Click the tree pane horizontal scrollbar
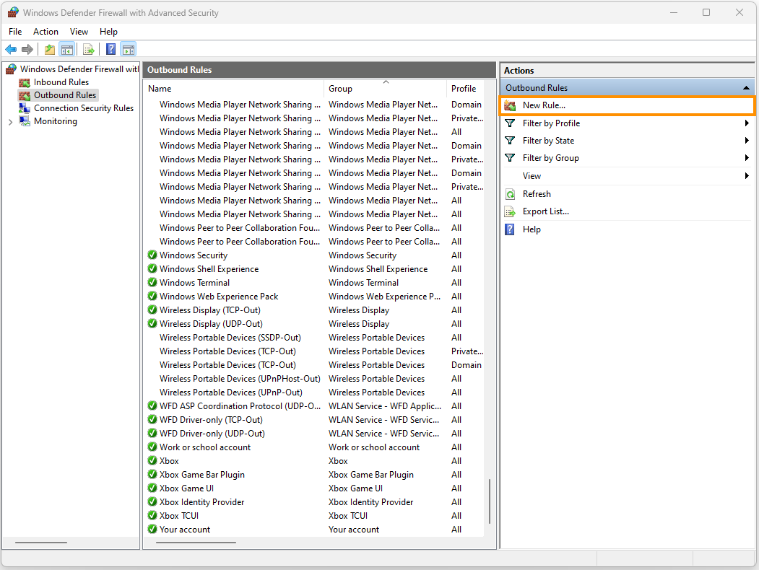The width and height of the screenshot is (759, 570). coord(41,543)
